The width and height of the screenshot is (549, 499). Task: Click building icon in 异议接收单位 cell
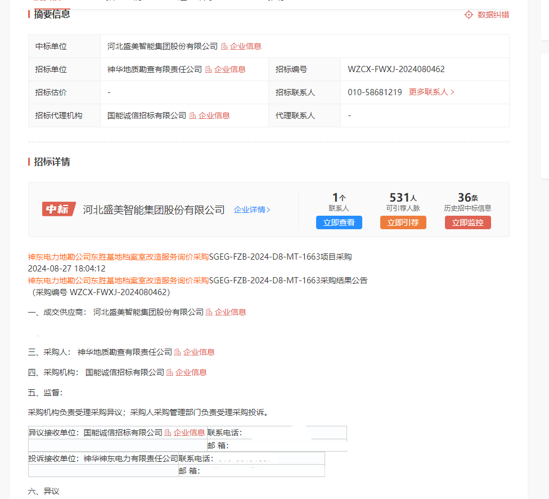(x=168, y=433)
